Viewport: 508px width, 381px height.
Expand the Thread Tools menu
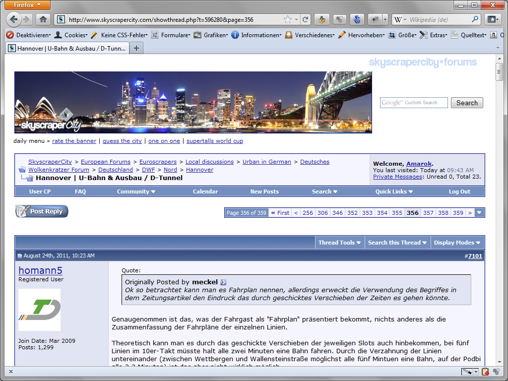pyautogui.click(x=339, y=243)
